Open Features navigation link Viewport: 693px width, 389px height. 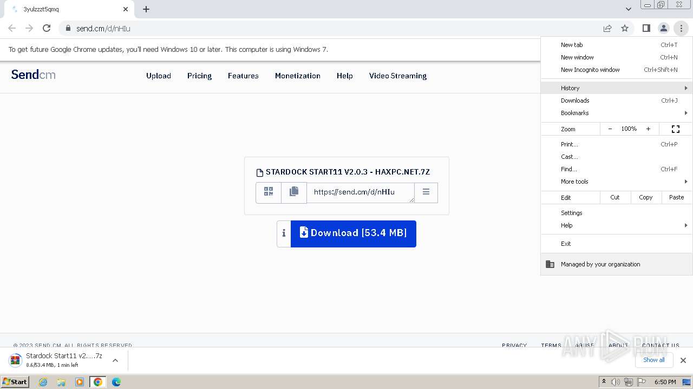[243, 76]
